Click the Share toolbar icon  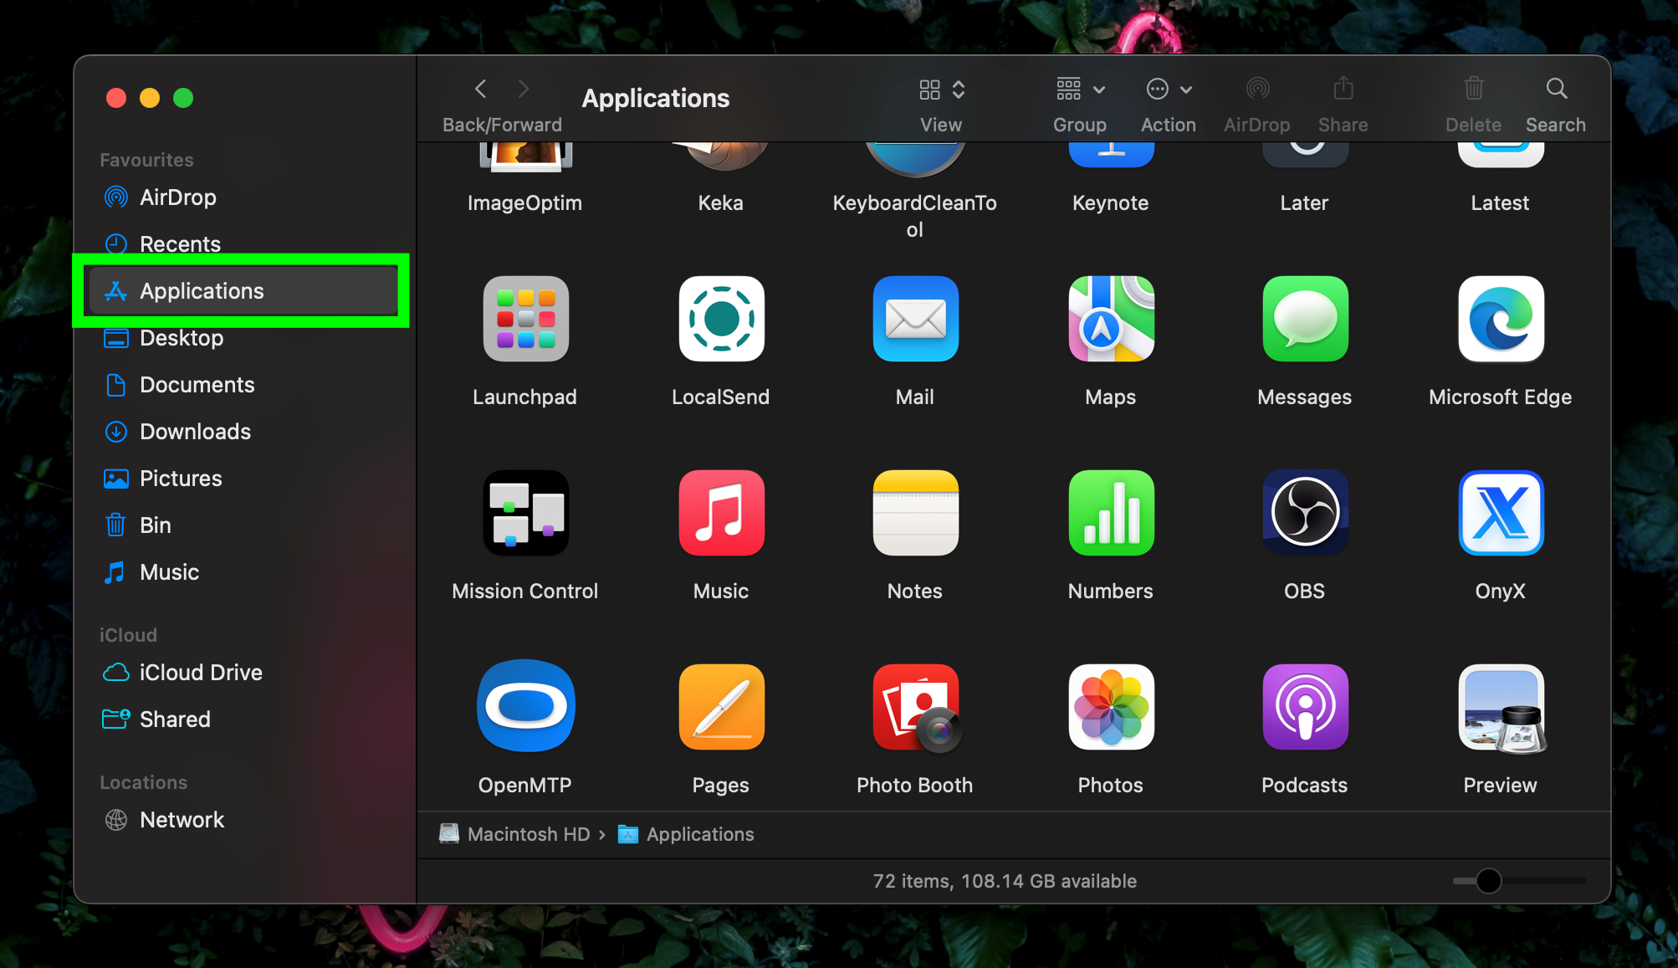[x=1343, y=88]
